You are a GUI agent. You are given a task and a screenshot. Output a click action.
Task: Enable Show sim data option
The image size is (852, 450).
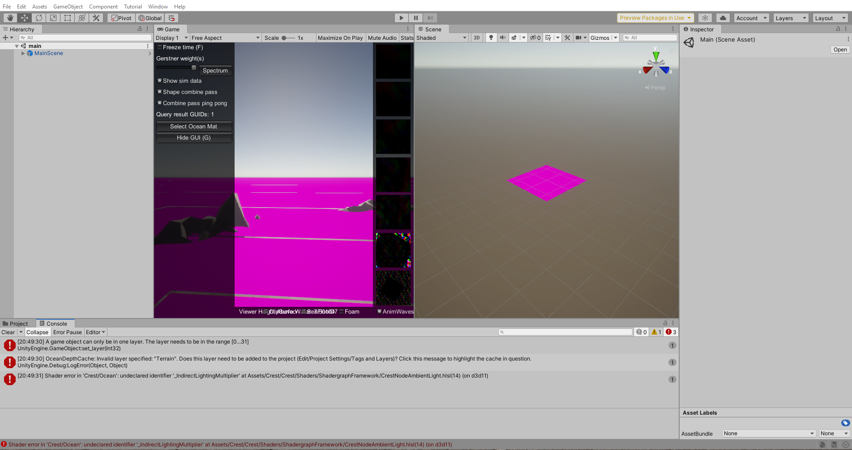(159, 81)
